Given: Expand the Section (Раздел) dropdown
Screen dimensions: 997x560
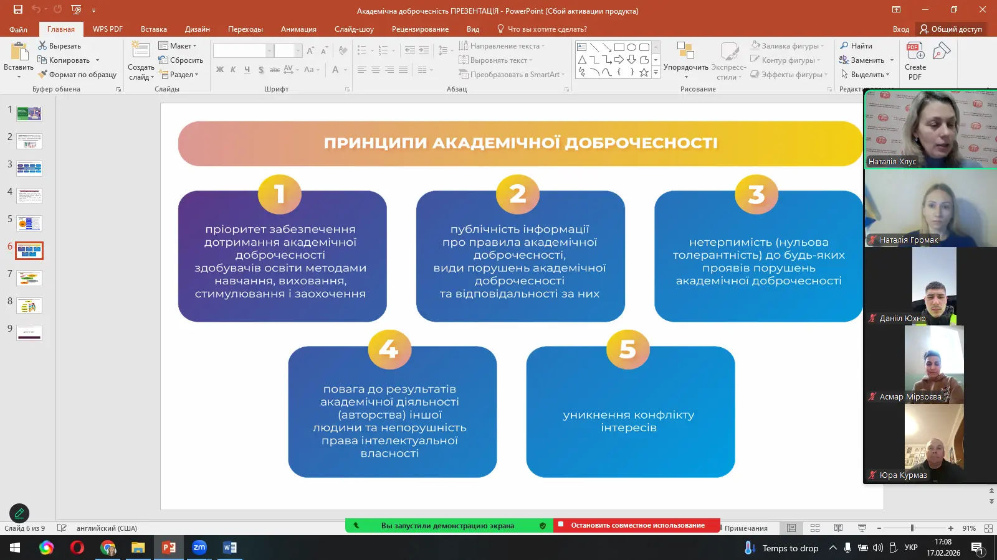Looking at the screenshot, I should (x=179, y=75).
